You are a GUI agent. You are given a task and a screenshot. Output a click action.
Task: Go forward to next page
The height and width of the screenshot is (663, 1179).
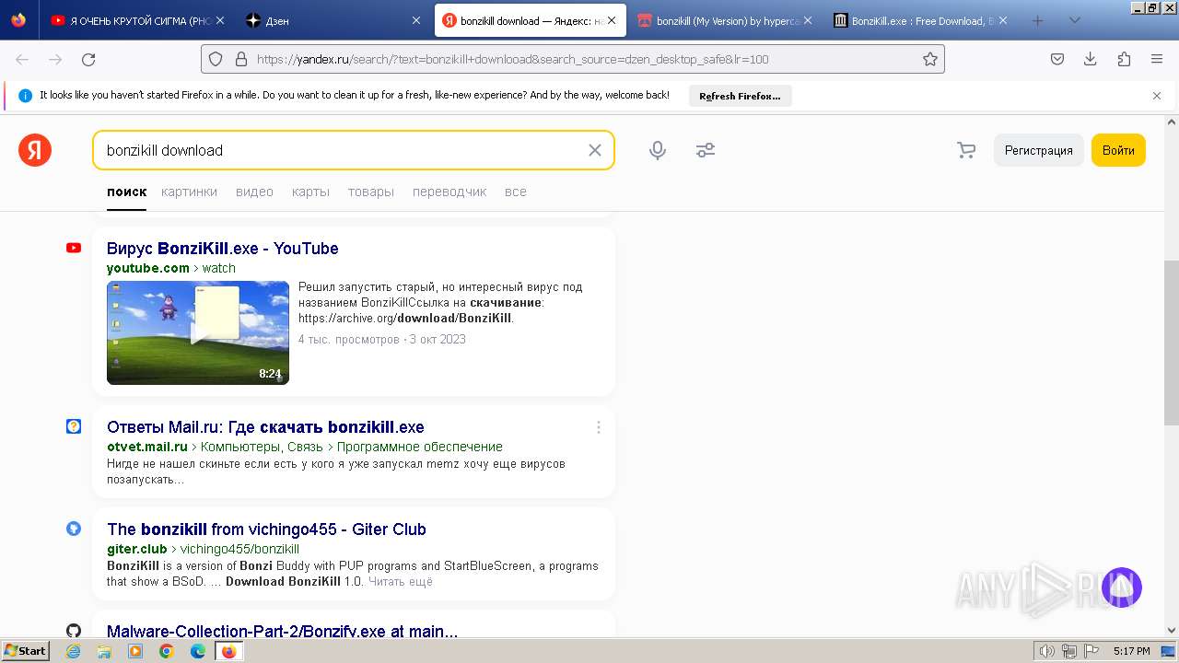tap(55, 59)
